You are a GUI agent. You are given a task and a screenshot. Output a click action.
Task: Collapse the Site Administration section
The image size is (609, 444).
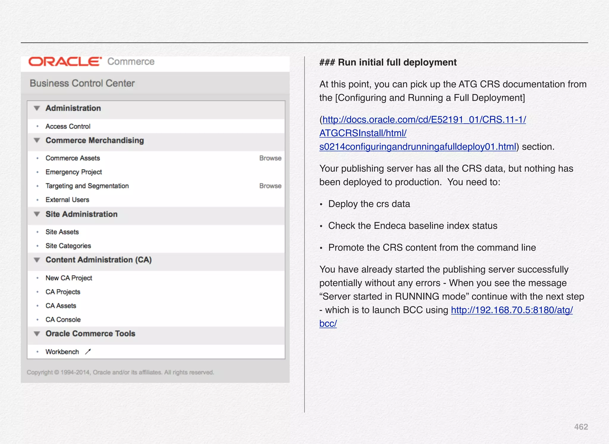point(37,214)
